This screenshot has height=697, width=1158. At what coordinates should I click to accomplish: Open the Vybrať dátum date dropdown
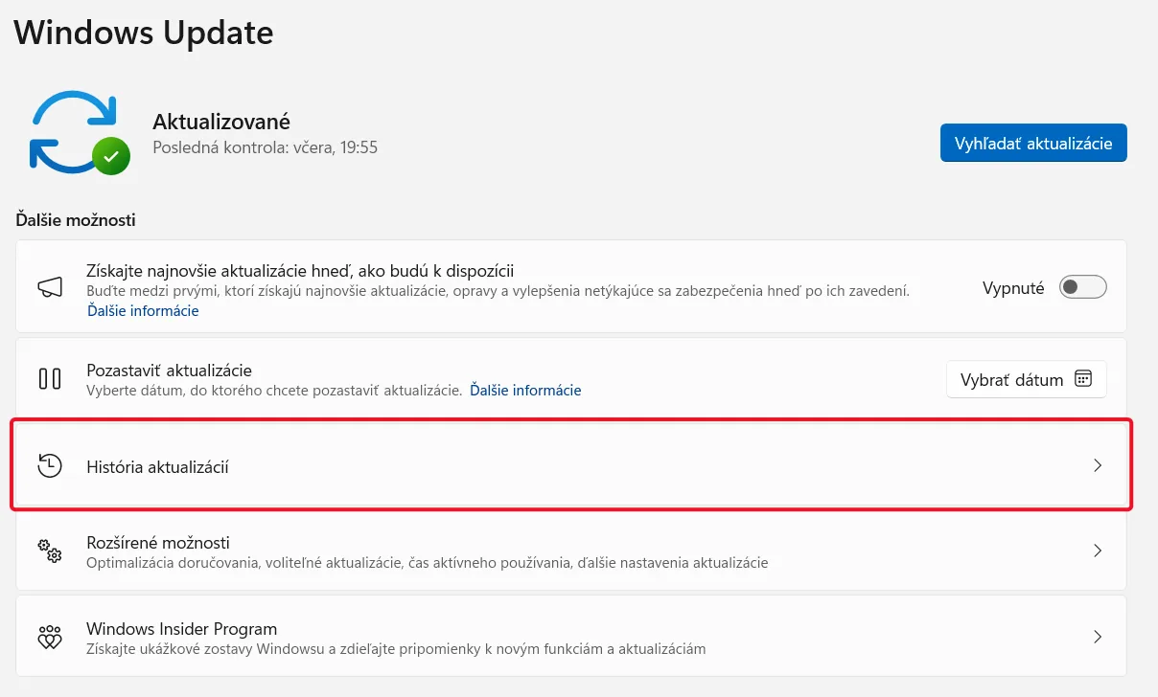pyautogui.click(x=1027, y=379)
